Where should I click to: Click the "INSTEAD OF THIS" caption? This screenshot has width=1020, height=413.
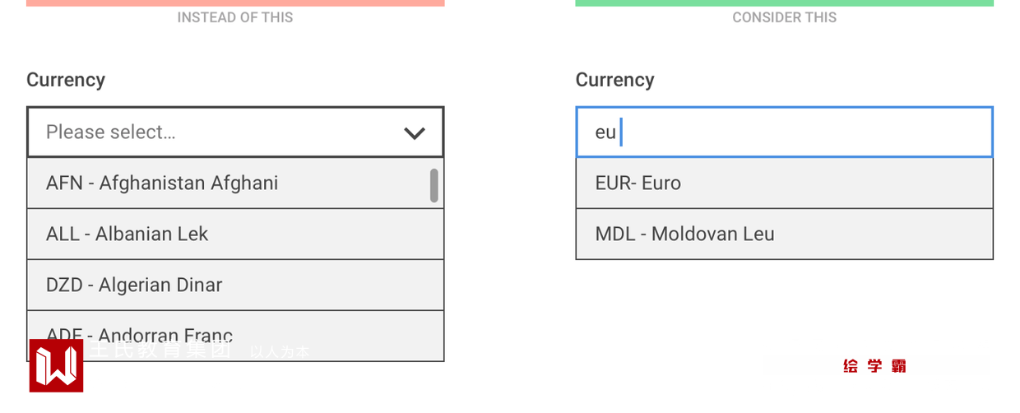(x=235, y=17)
